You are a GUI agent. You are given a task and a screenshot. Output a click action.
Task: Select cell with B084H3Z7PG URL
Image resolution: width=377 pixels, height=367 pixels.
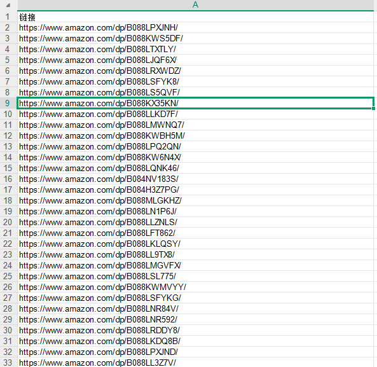pos(195,190)
